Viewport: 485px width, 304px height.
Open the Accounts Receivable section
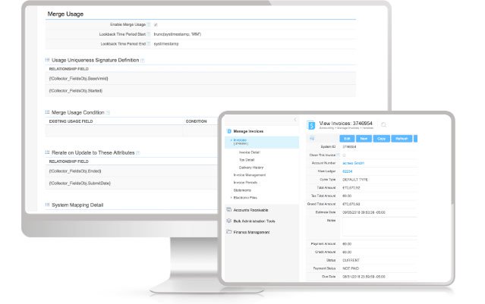[x=250, y=210]
